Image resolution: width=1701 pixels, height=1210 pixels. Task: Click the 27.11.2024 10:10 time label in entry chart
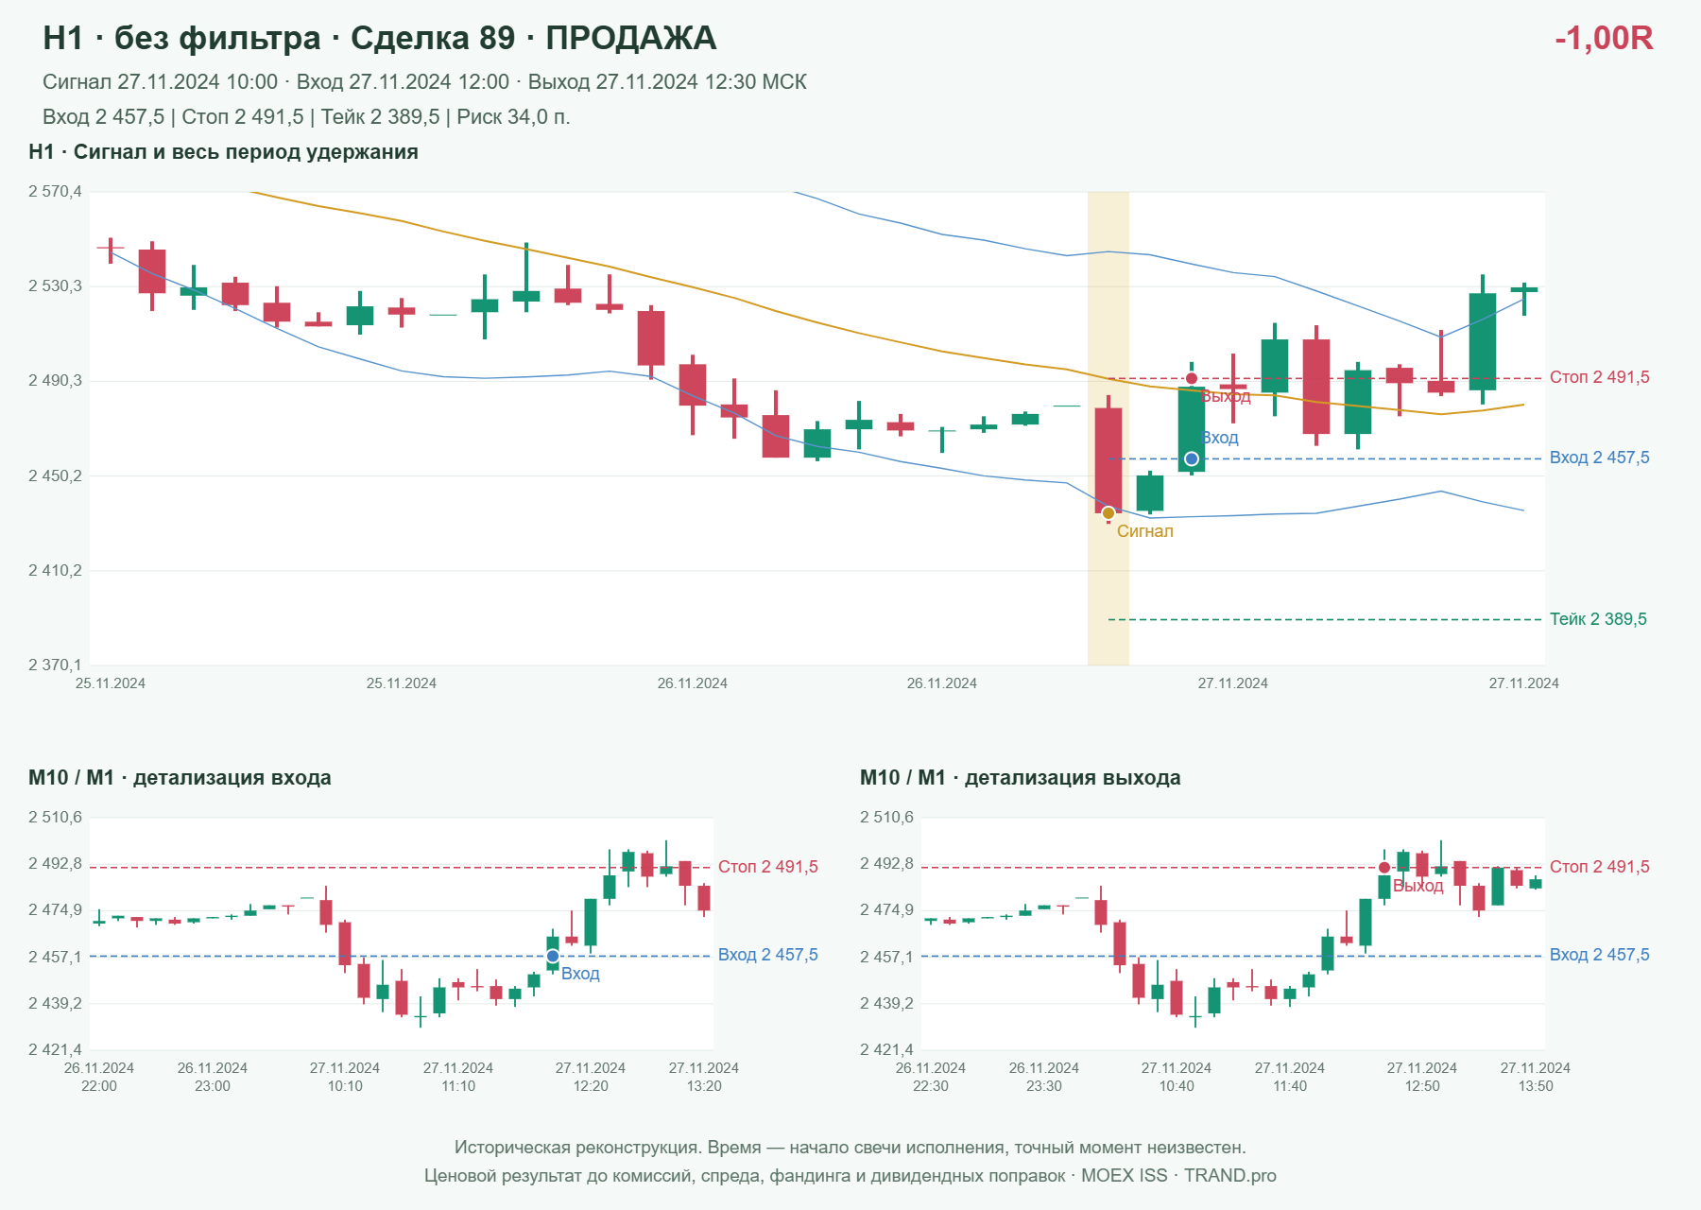(345, 1077)
